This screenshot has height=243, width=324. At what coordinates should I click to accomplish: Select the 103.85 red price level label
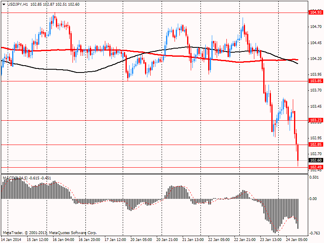point(316,81)
